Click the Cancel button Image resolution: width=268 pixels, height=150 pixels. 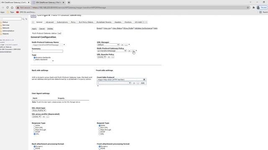[x=42, y=29]
